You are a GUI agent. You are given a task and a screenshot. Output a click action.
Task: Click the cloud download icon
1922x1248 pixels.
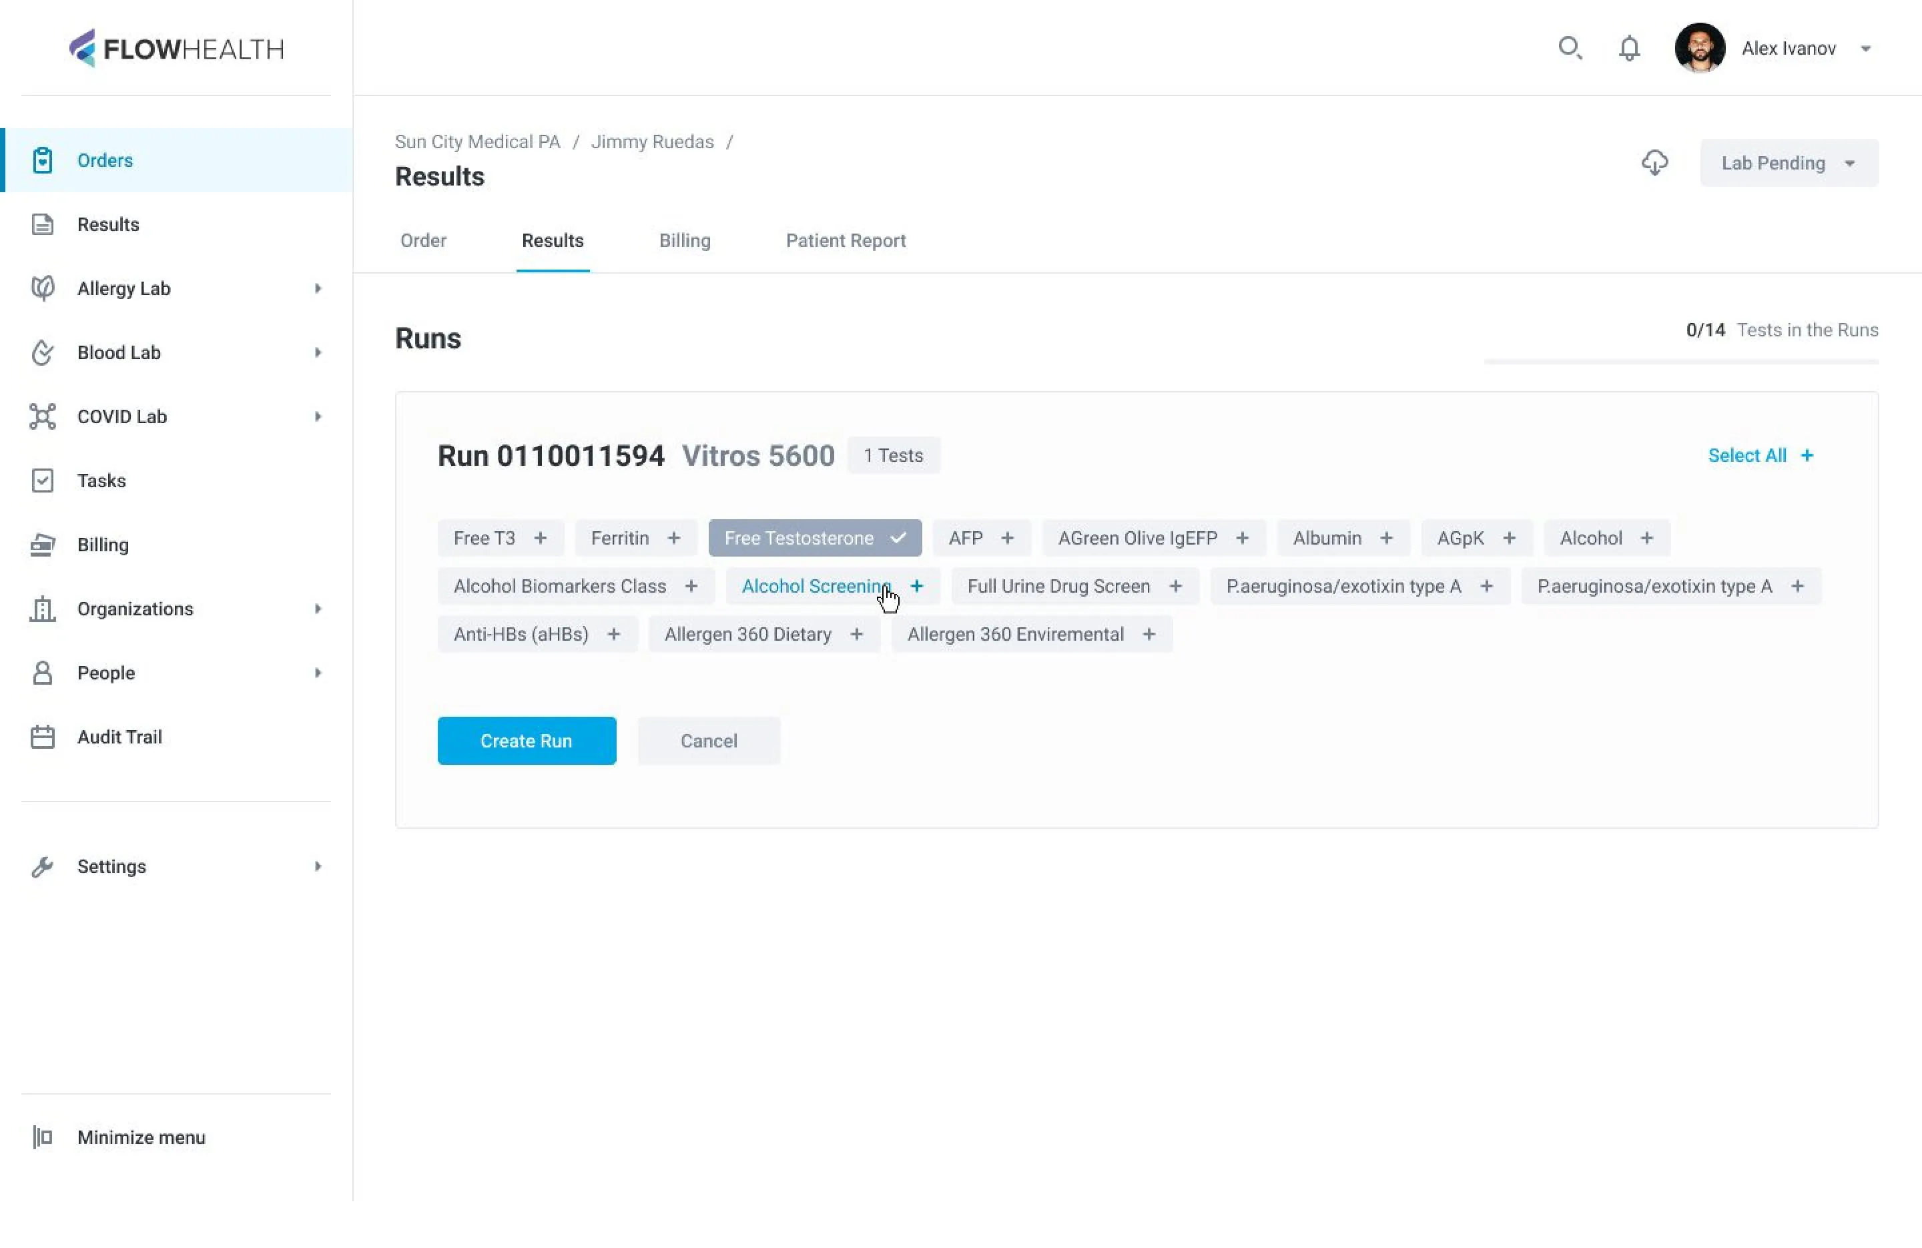[x=1654, y=163]
